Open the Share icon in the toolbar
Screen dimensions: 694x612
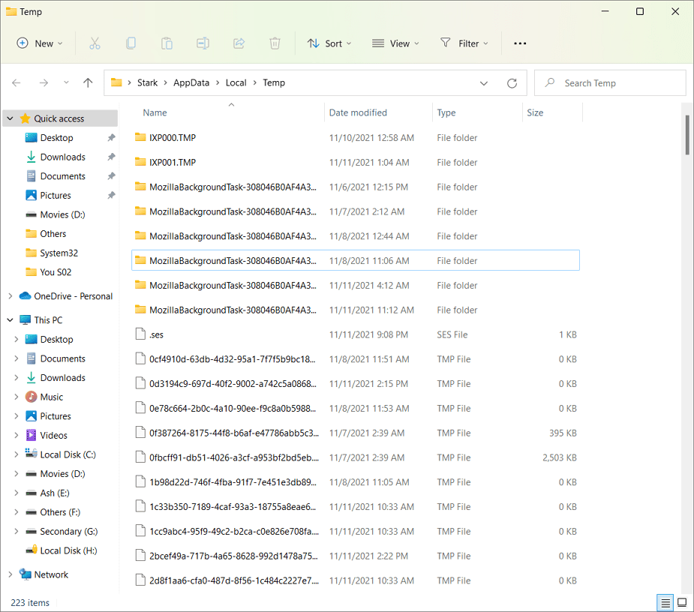(x=239, y=43)
